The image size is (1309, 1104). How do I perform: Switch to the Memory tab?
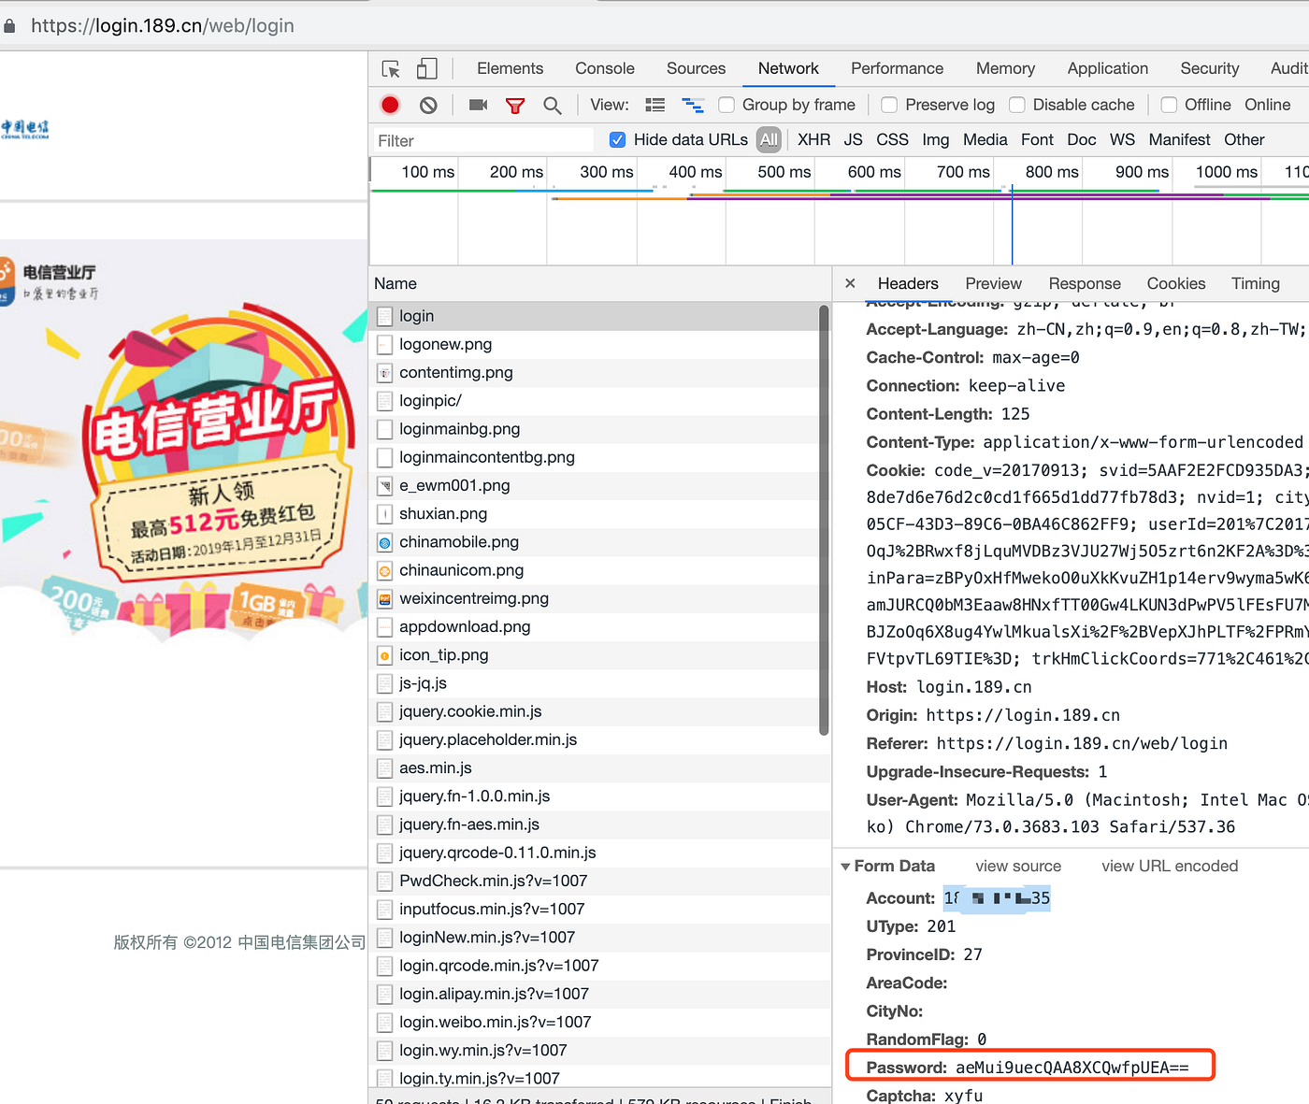coord(1005,68)
